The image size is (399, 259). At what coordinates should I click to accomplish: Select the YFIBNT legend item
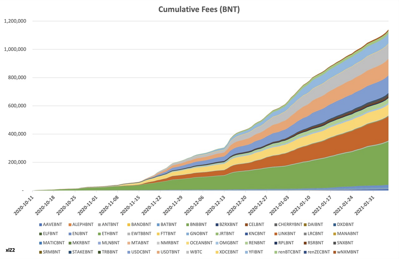pyautogui.click(x=254, y=252)
